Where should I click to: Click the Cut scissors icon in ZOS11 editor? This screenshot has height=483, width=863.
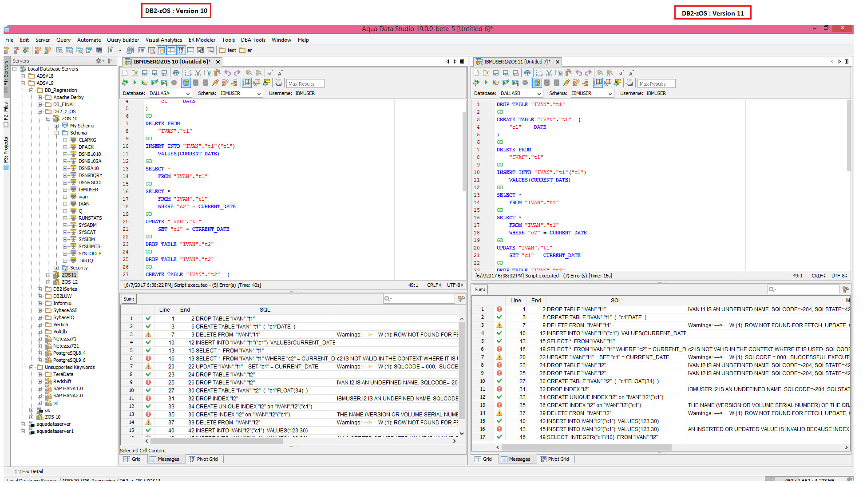click(x=549, y=73)
